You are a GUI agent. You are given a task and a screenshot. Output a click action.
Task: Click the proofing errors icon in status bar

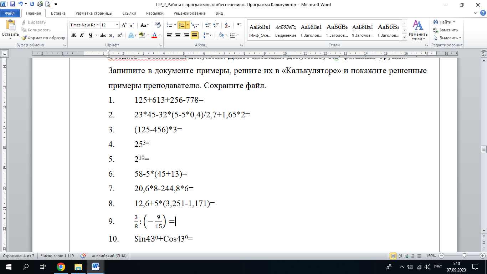click(83, 256)
